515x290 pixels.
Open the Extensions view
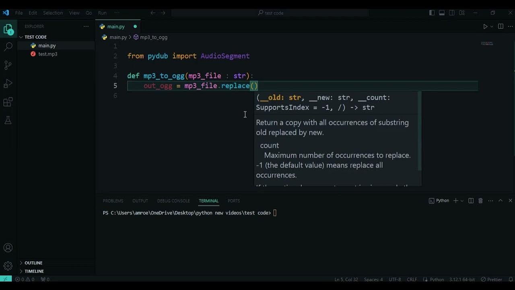(x=8, y=102)
